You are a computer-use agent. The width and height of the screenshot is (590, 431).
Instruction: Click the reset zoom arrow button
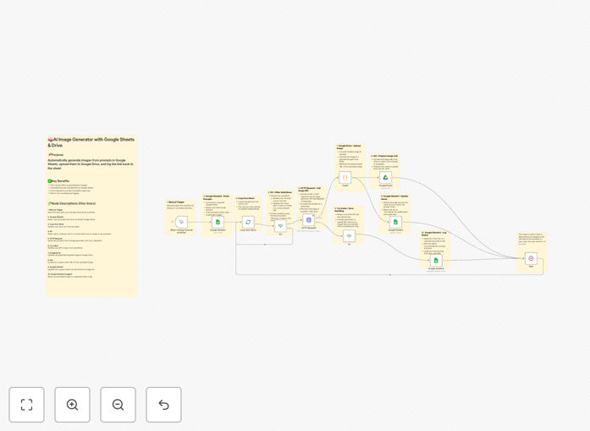coord(163,405)
